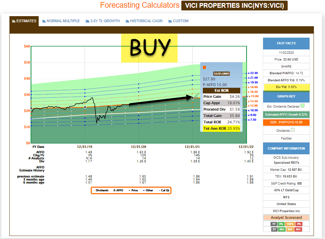Click the 11/02/2020 date in Fast Facts
325x239 pixels.
coord(286,53)
